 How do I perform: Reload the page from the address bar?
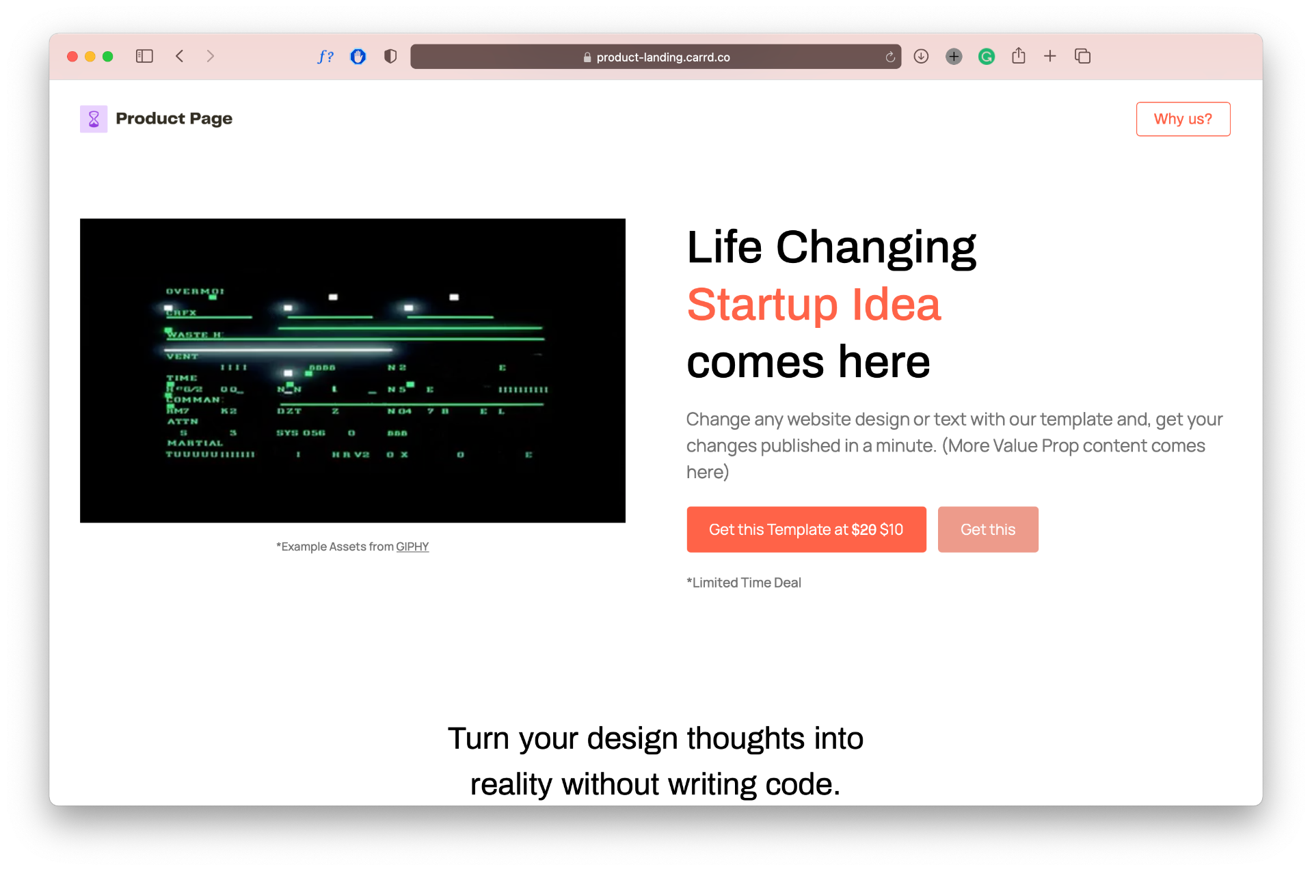(890, 57)
